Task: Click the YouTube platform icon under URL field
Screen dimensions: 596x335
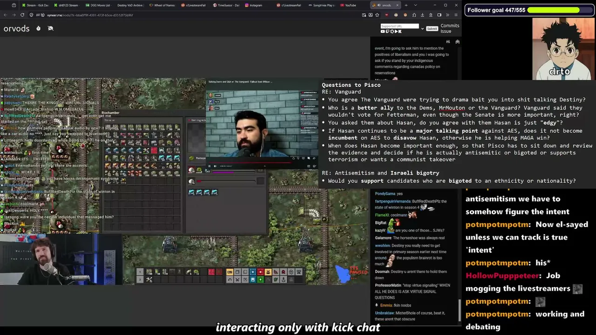Action: point(383,32)
